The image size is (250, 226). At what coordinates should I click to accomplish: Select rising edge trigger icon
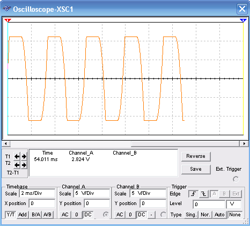click(x=193, y=194)
